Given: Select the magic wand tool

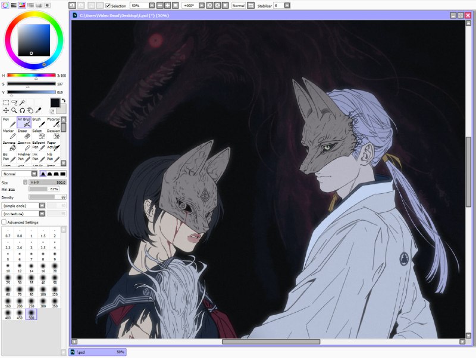Looking at the screenshot, I should click(x=22, y=102).
